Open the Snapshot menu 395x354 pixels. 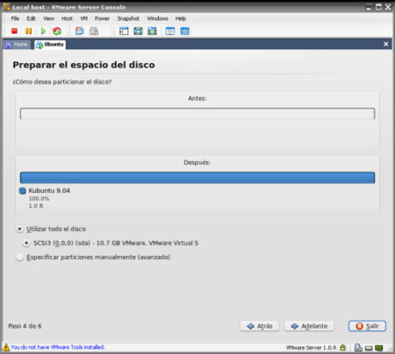[x=128, y=18]
